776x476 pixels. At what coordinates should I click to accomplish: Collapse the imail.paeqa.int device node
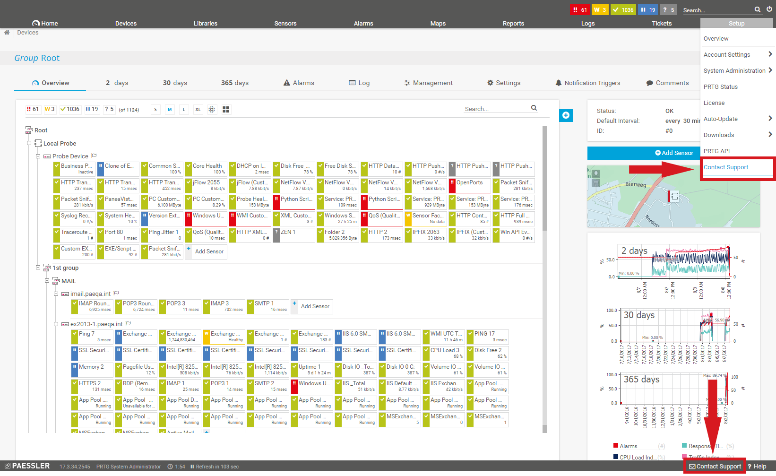coord(56,294)
